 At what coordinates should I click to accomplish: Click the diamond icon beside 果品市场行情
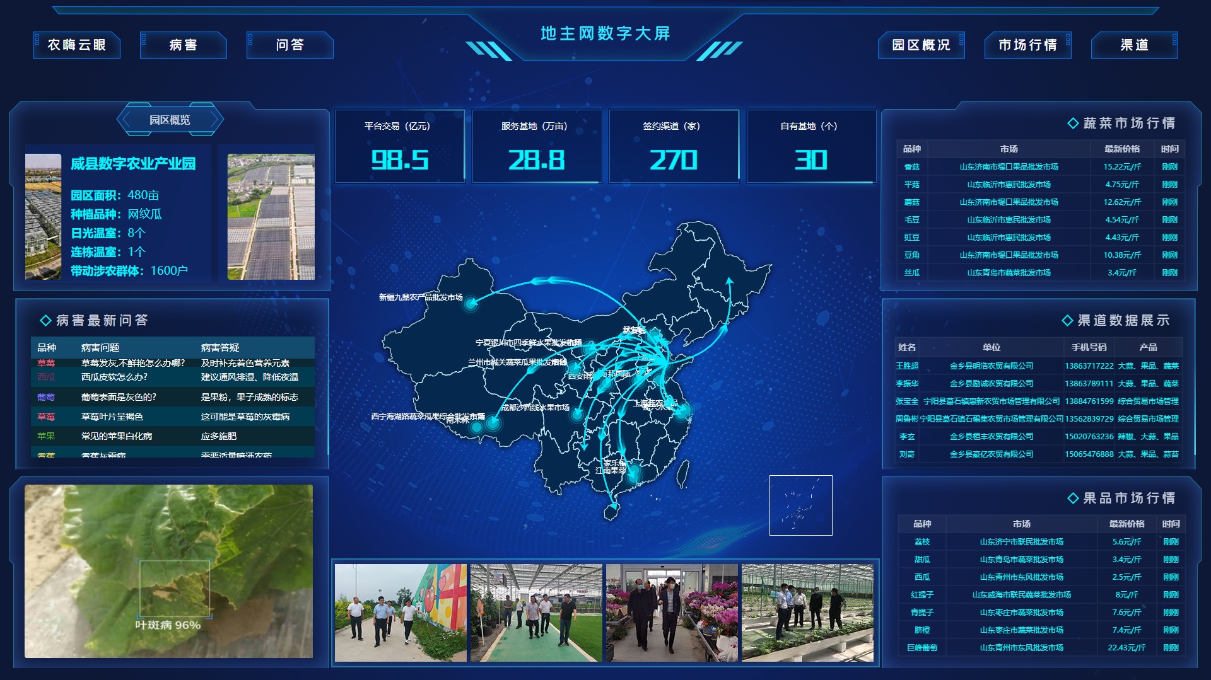click(x=1072, y=498)
